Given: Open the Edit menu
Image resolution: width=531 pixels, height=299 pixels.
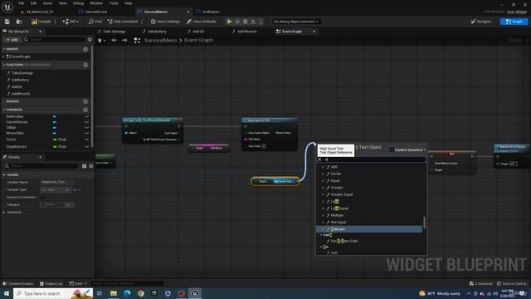Looking at the screenshot, I should [33, 3].
